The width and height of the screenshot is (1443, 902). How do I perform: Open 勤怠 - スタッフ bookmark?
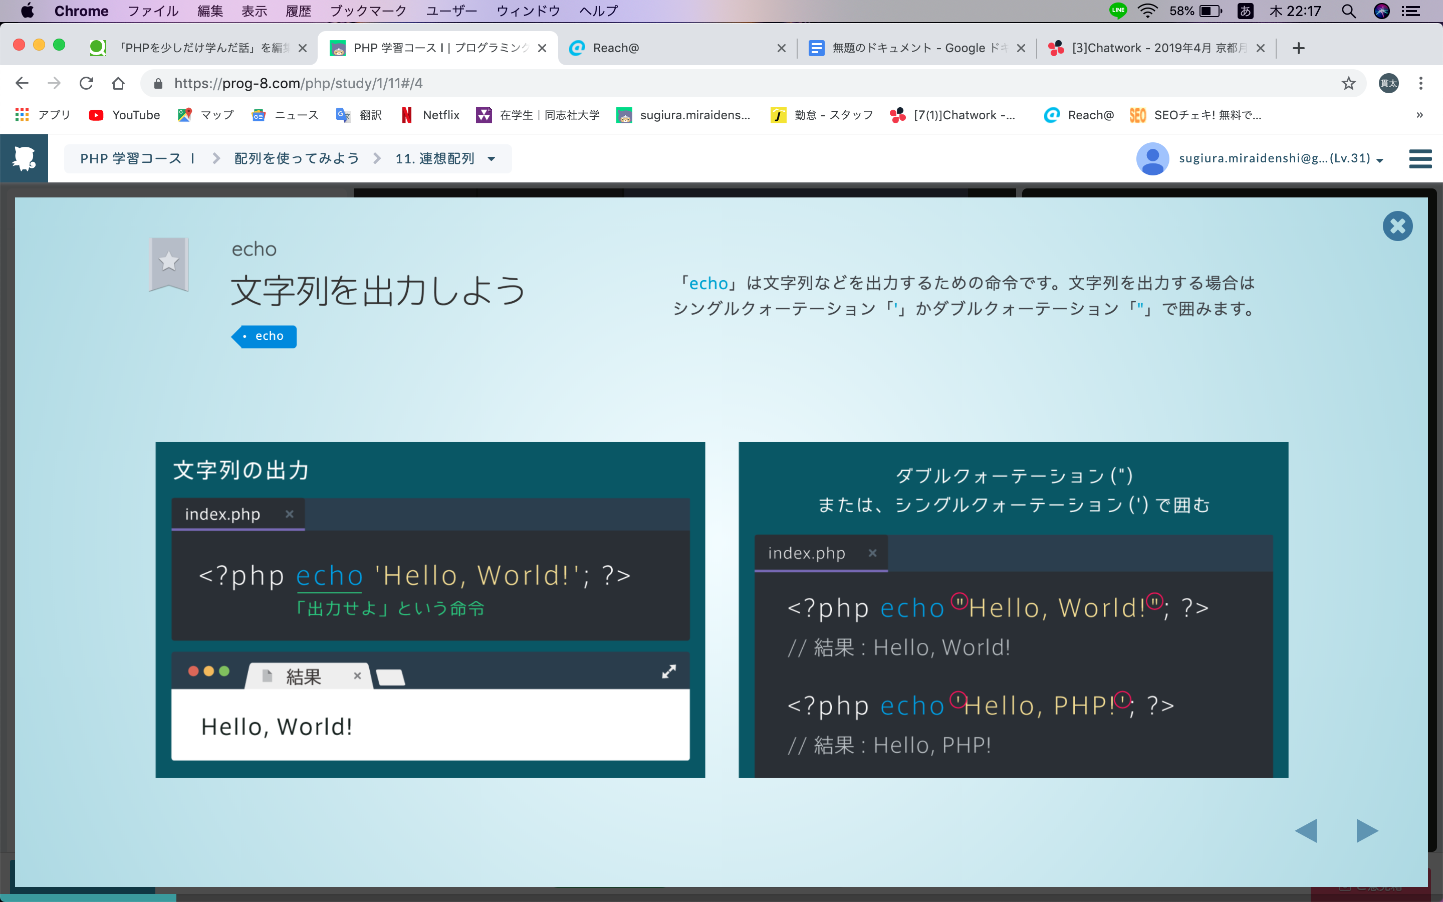point(822,115)
